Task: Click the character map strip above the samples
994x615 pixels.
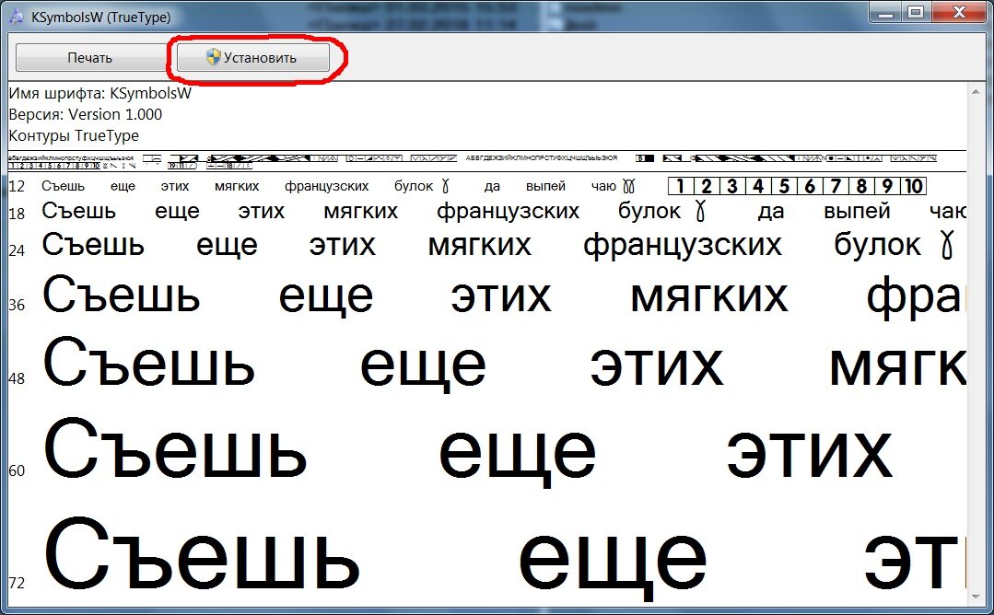Action: pos(461,158)
